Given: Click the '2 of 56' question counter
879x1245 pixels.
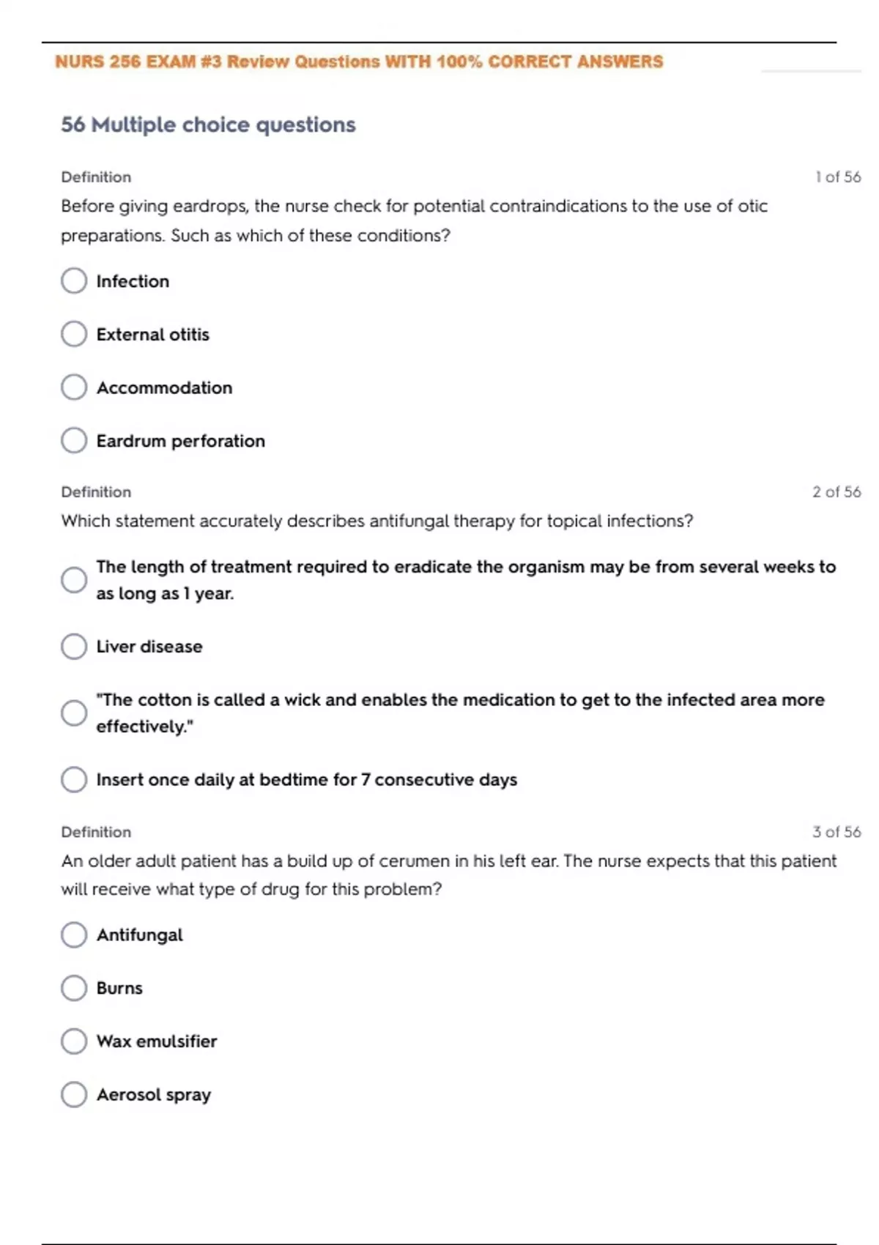Looking at the screenshot, I should click(x=836, y=492).
